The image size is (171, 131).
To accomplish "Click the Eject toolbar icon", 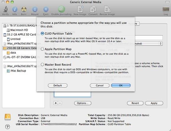I will [46, 9].
